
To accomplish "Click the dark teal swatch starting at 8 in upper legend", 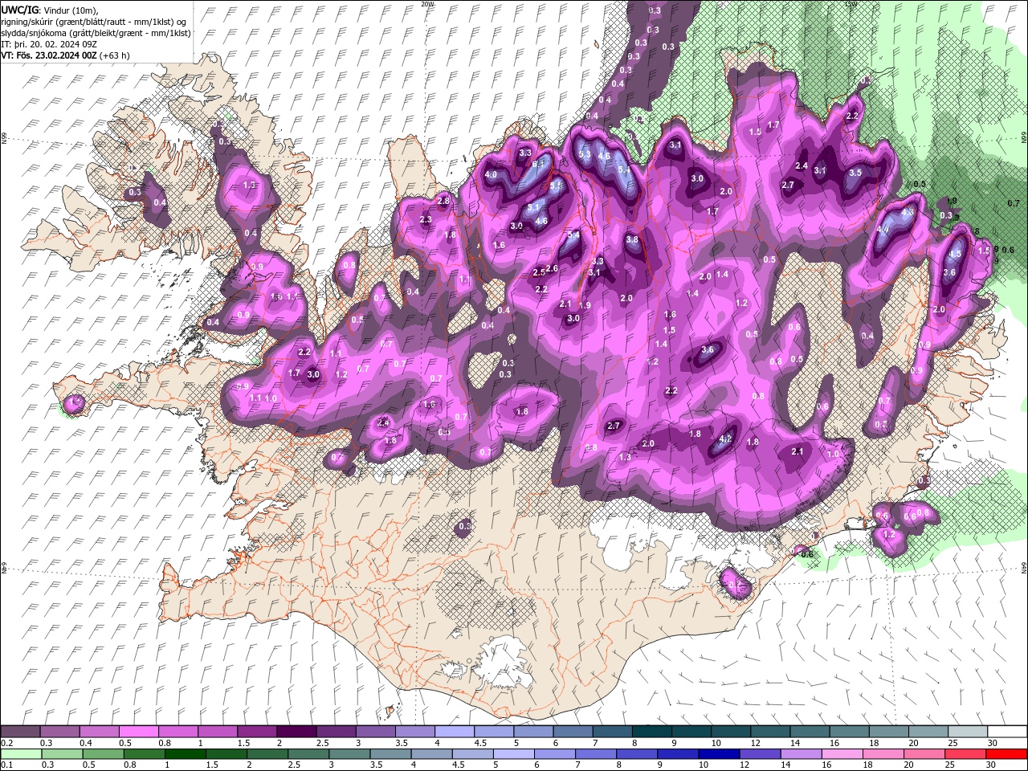I will point(651,732).
